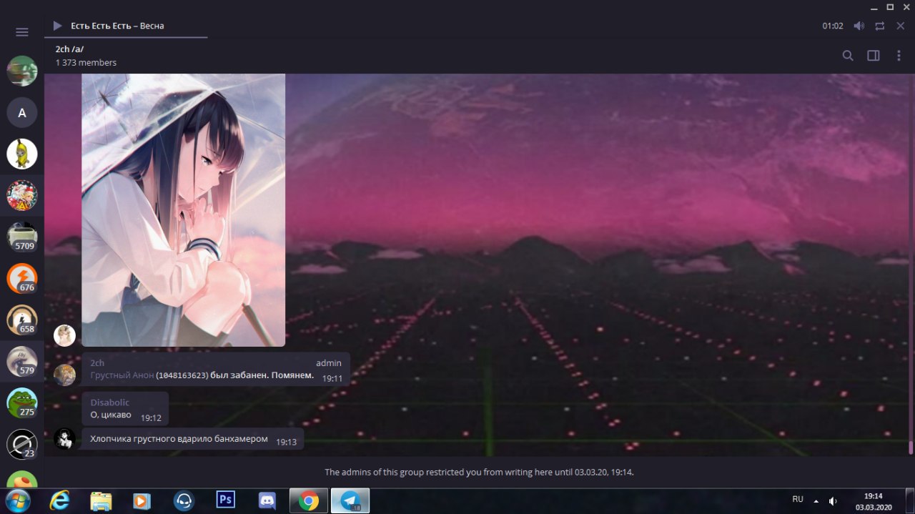This screenshot has width=915, height=514.
Task: Click the user ID 1048163623
Action: pos(182,375)
